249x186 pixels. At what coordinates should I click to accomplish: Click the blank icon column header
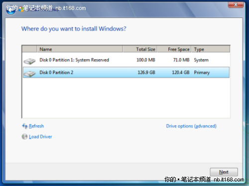pyautogui.click(x=29, y=49)
